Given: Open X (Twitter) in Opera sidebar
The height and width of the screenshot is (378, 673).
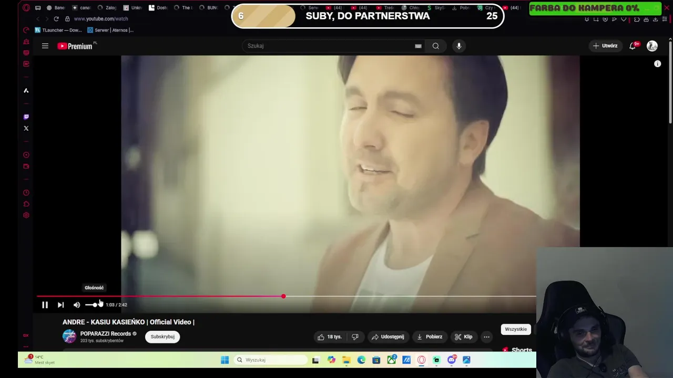Looking at the screenshot, I should click(26, 128).
